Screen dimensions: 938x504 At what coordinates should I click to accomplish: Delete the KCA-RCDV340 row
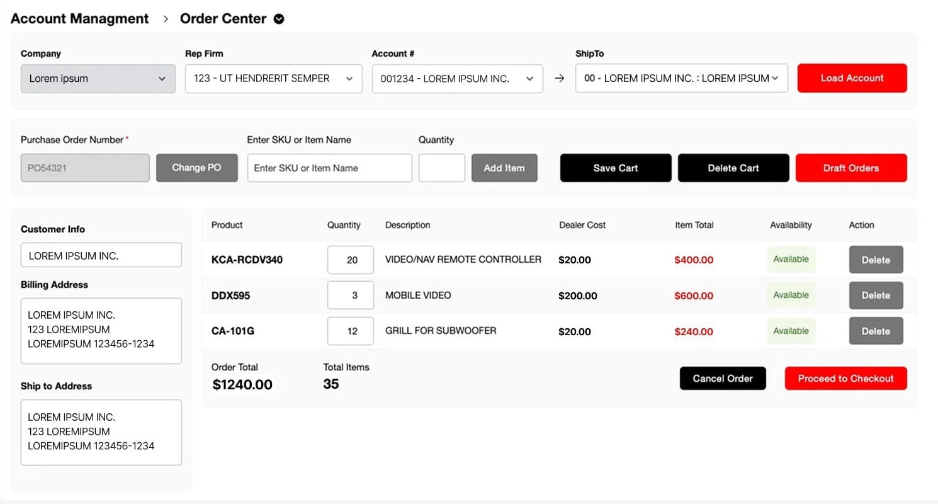coord(876,260)
